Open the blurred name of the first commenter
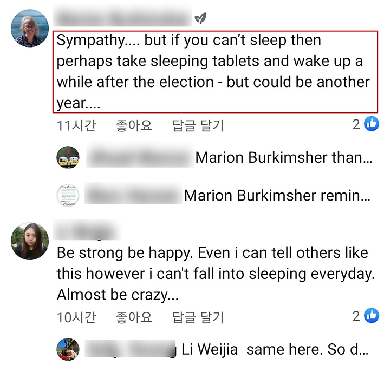This screenshot has height=366, width=390. tap(122, 17)
